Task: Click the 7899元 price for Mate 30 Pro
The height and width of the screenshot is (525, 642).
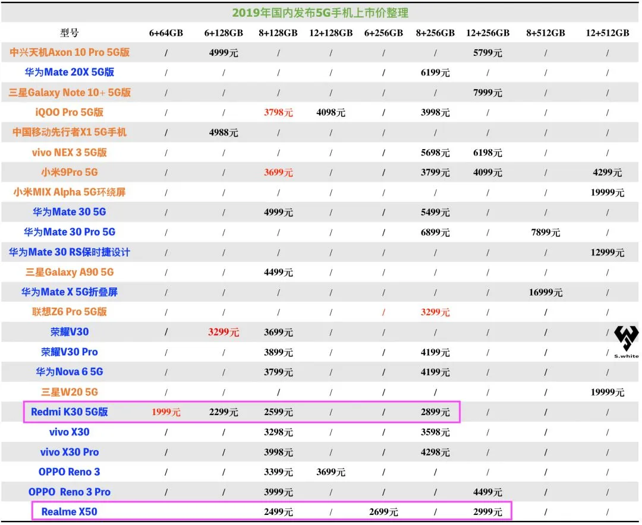Action: click(x=545, y=232)
